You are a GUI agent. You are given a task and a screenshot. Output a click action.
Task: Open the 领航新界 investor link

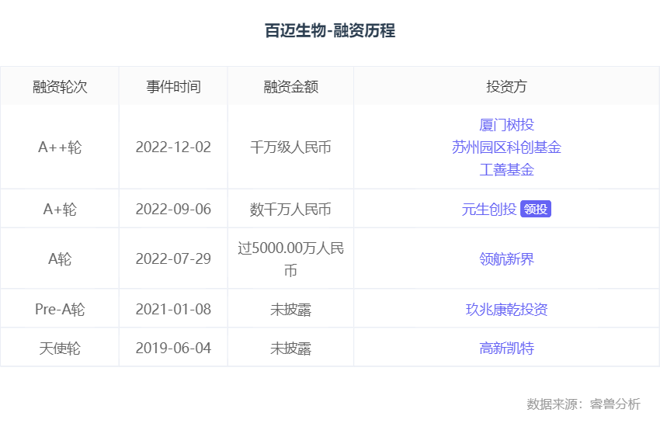tap(506, 259)
